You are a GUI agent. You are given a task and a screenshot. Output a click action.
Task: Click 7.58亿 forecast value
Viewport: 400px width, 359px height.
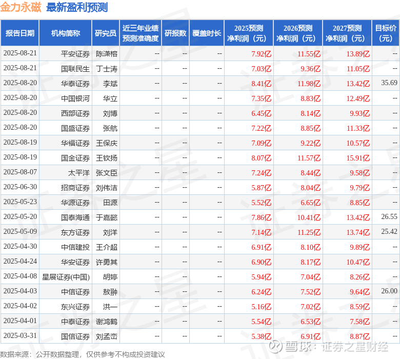coord(359,322)
